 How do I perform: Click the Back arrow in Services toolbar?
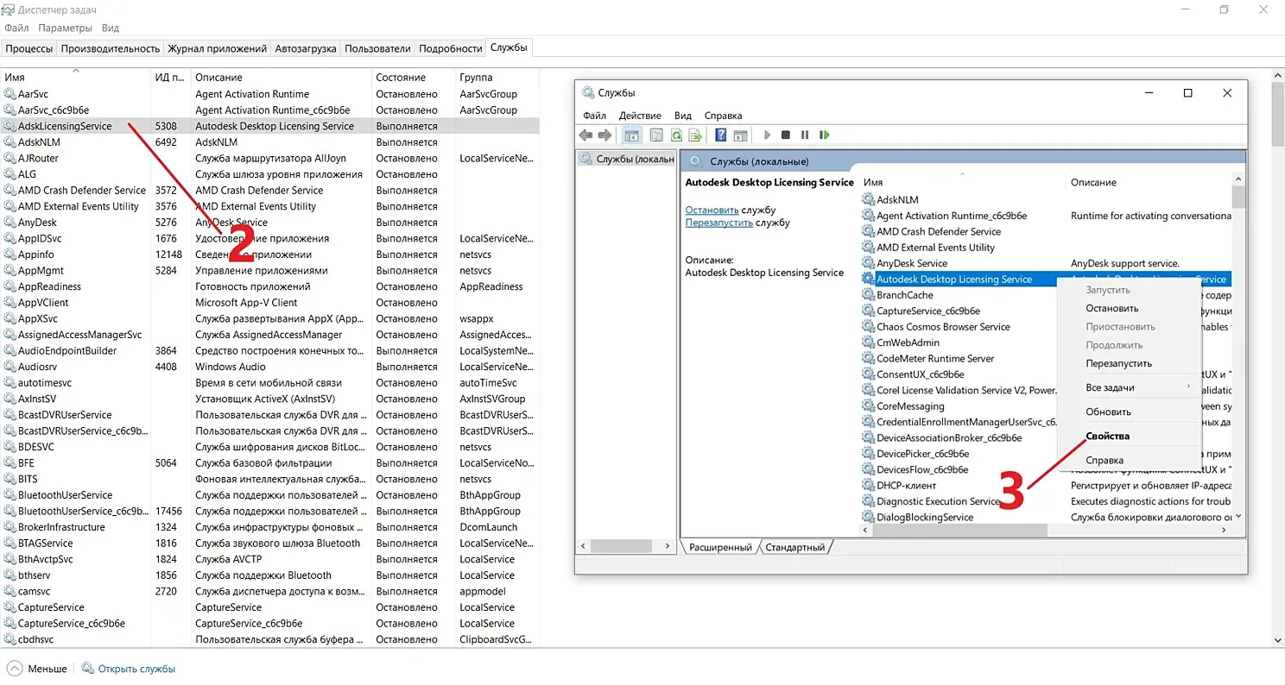point(586,135)
